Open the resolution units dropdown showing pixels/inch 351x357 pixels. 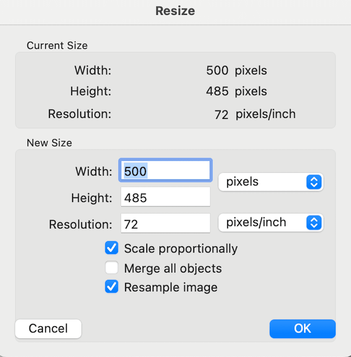click(x=270, y=223)
